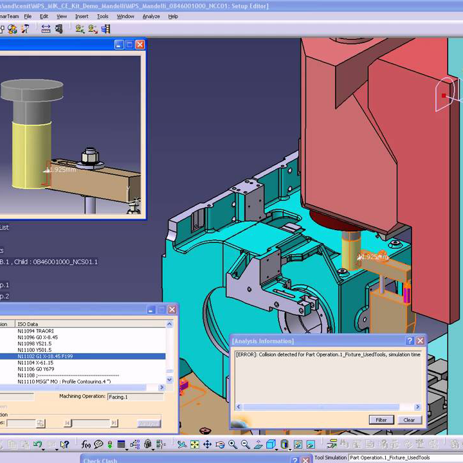Click the What's This help cursor icon

tap(64, 444)
